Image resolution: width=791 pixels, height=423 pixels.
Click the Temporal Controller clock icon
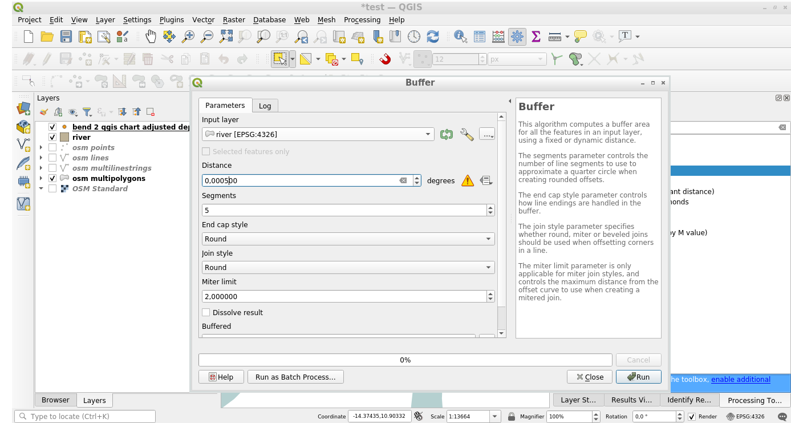414,37
